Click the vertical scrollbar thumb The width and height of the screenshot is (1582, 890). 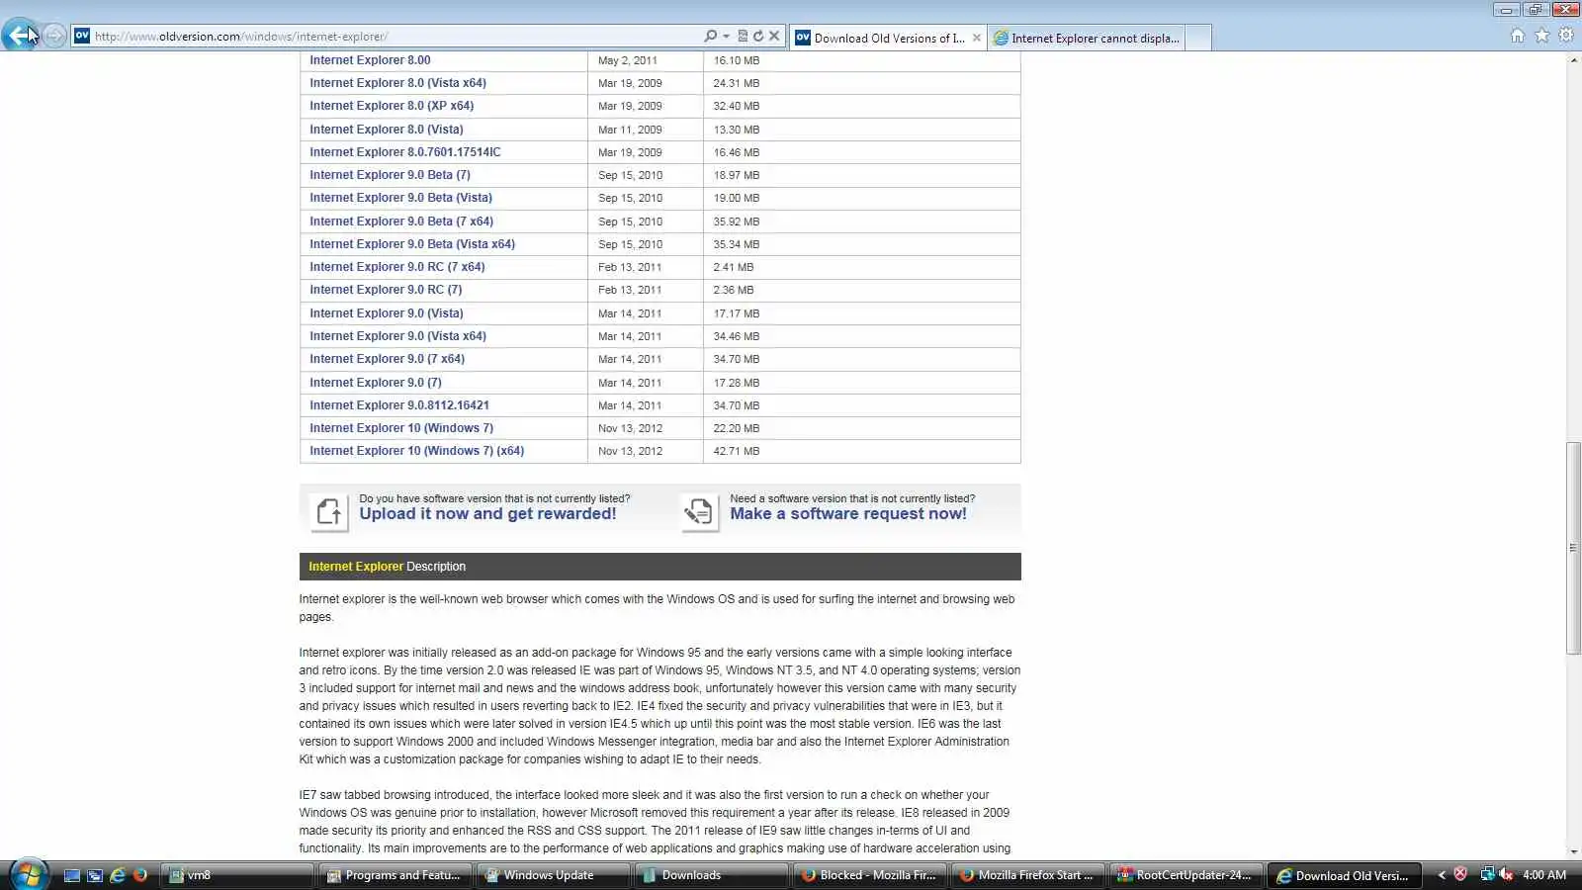tap(1573, 547)
